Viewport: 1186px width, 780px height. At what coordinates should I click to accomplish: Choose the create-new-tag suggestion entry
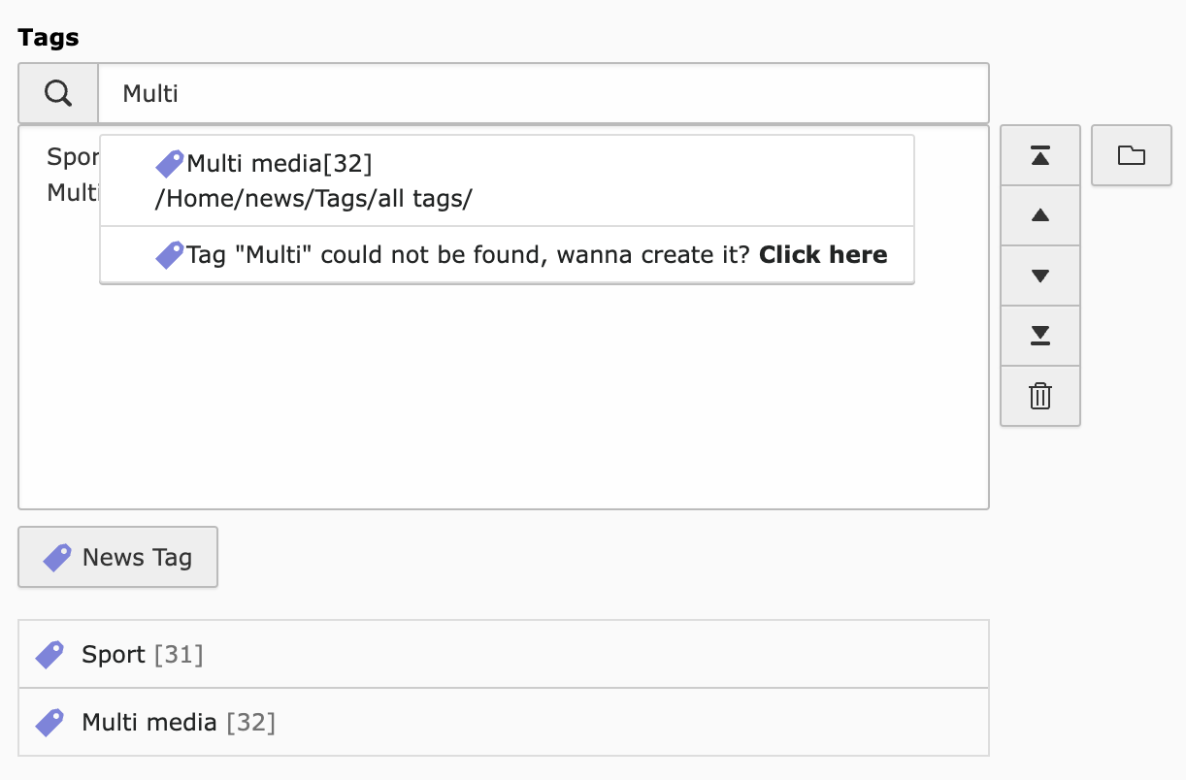[x=505, y=254]
